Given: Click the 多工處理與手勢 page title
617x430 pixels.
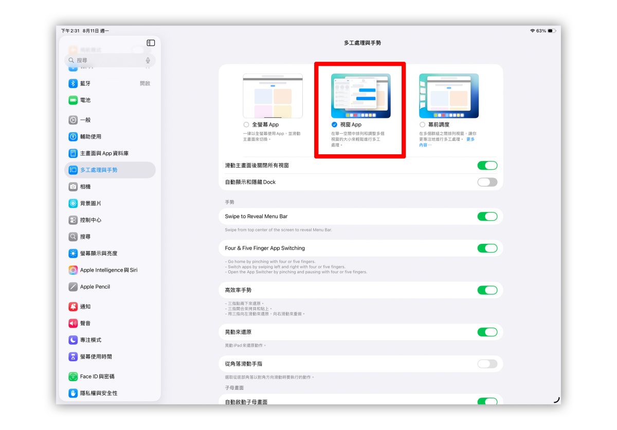Looking at the screenshot, I should pyautogui.click(x=362, y=43).
